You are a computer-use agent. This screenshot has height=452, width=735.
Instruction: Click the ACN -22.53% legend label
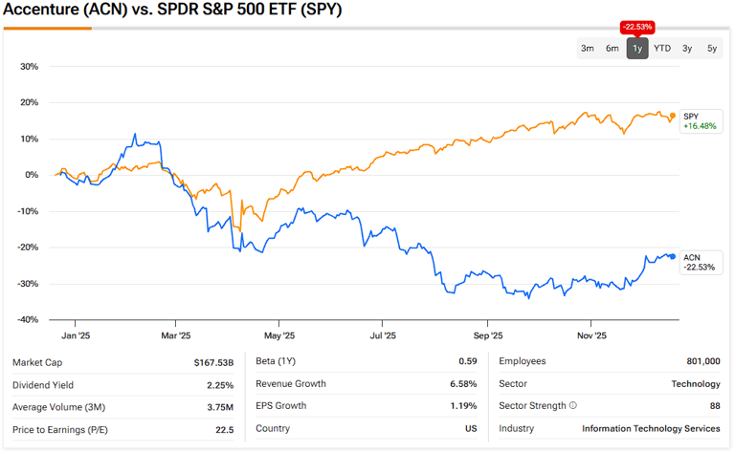pos(699,262)
